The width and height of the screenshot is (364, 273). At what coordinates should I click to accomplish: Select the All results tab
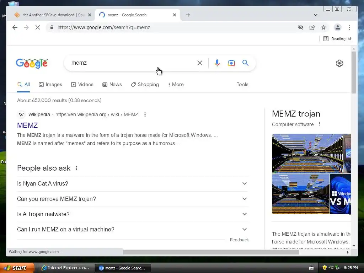pyautogui.click(x=23, y=84)
